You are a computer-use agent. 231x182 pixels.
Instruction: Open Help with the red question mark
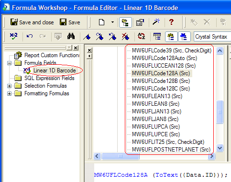pyautogui.click(x=171, y=22)
